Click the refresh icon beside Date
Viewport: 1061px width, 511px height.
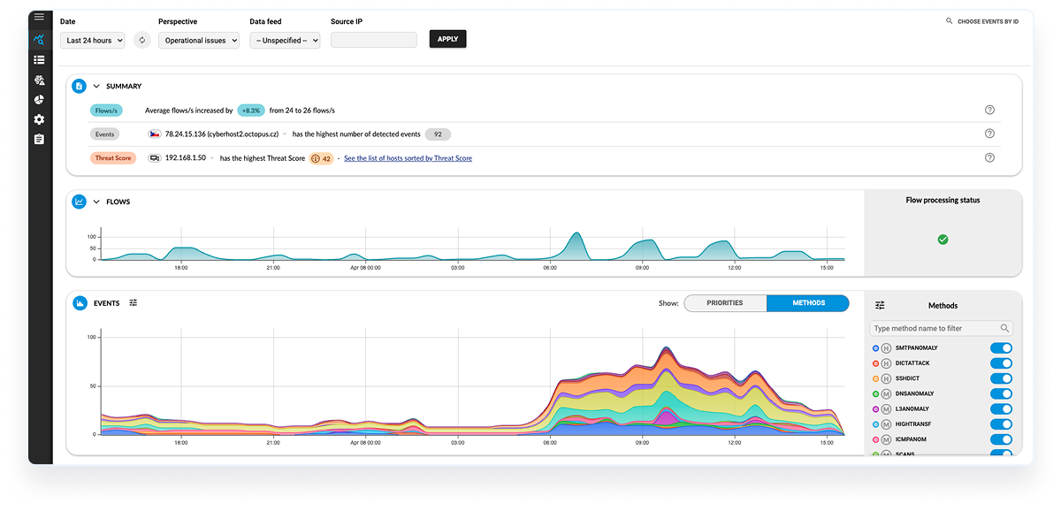pos(141,40)
